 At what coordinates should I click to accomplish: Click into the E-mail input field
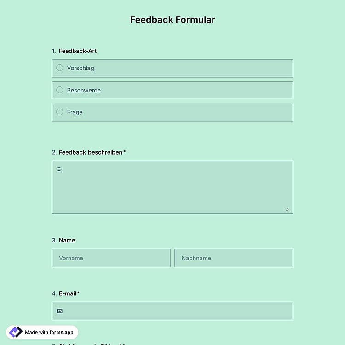click(x=172, y=311)
